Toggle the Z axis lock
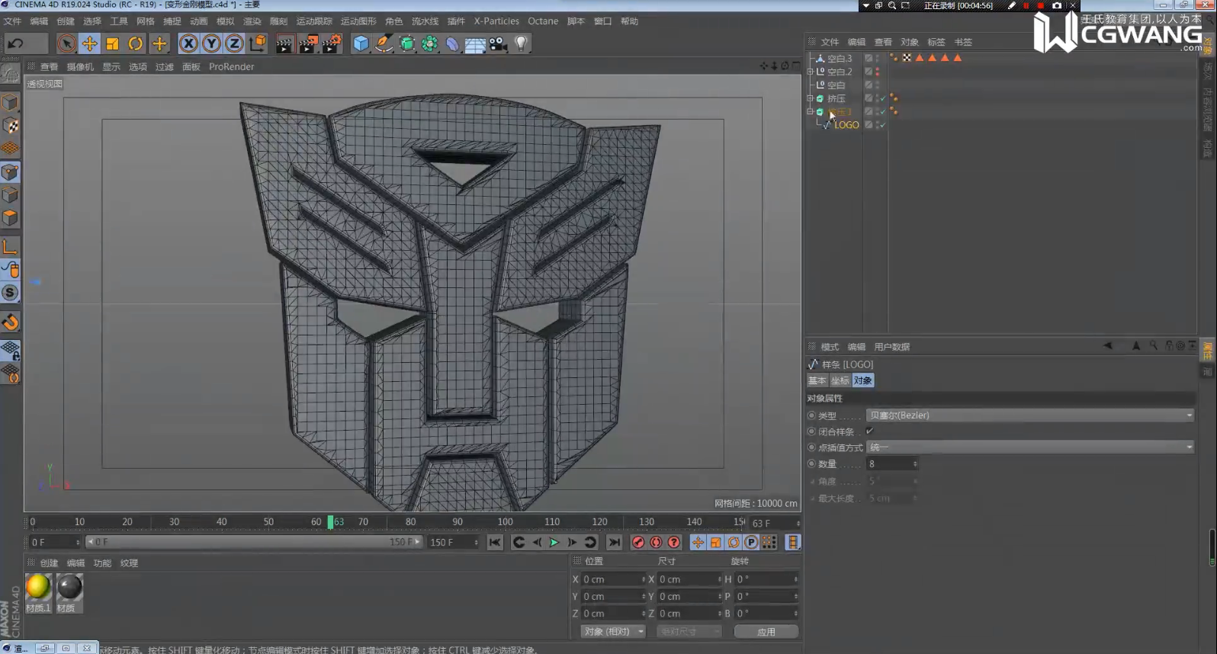This screenshot has width=1217, height=654. [234, 43]
